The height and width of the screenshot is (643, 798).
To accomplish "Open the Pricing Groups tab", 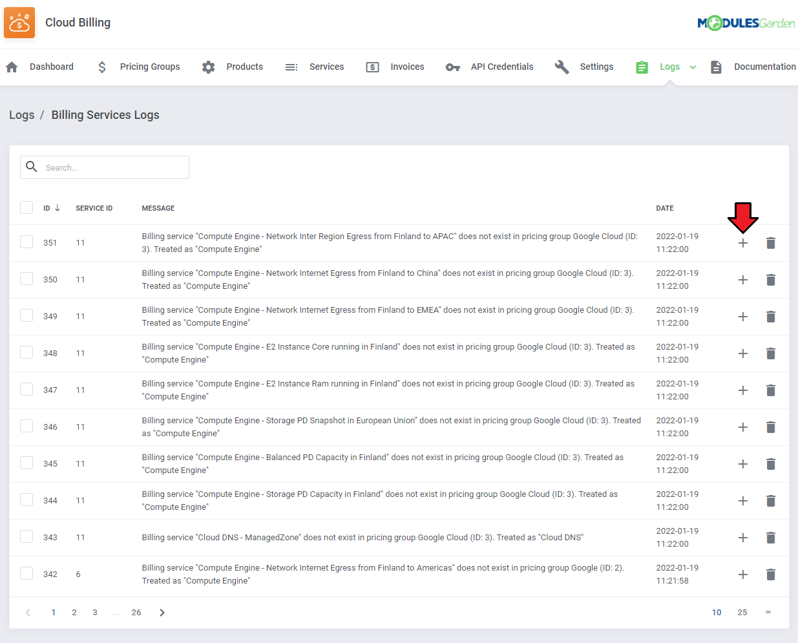I will [x=138, y=67].
